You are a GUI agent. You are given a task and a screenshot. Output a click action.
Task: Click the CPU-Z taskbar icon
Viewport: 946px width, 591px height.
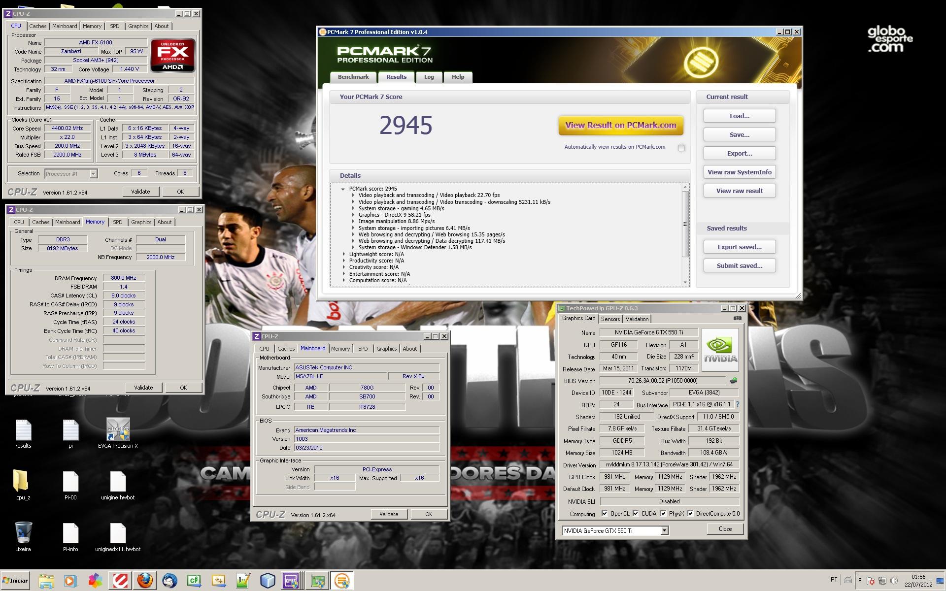click(291, 581)
